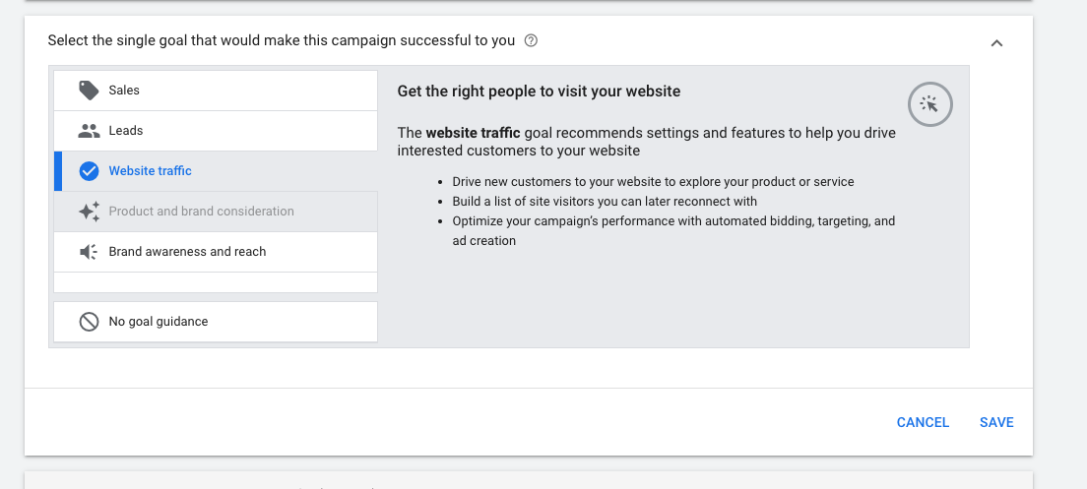1087x489 pixels.
Task: Choose the No goal guidance option
Action: [159, 322]
